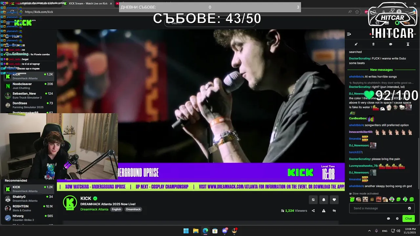This screenshot has width=420, height=236.
Task: Open DonStass channel in Following list
Action: pos(29,105)
